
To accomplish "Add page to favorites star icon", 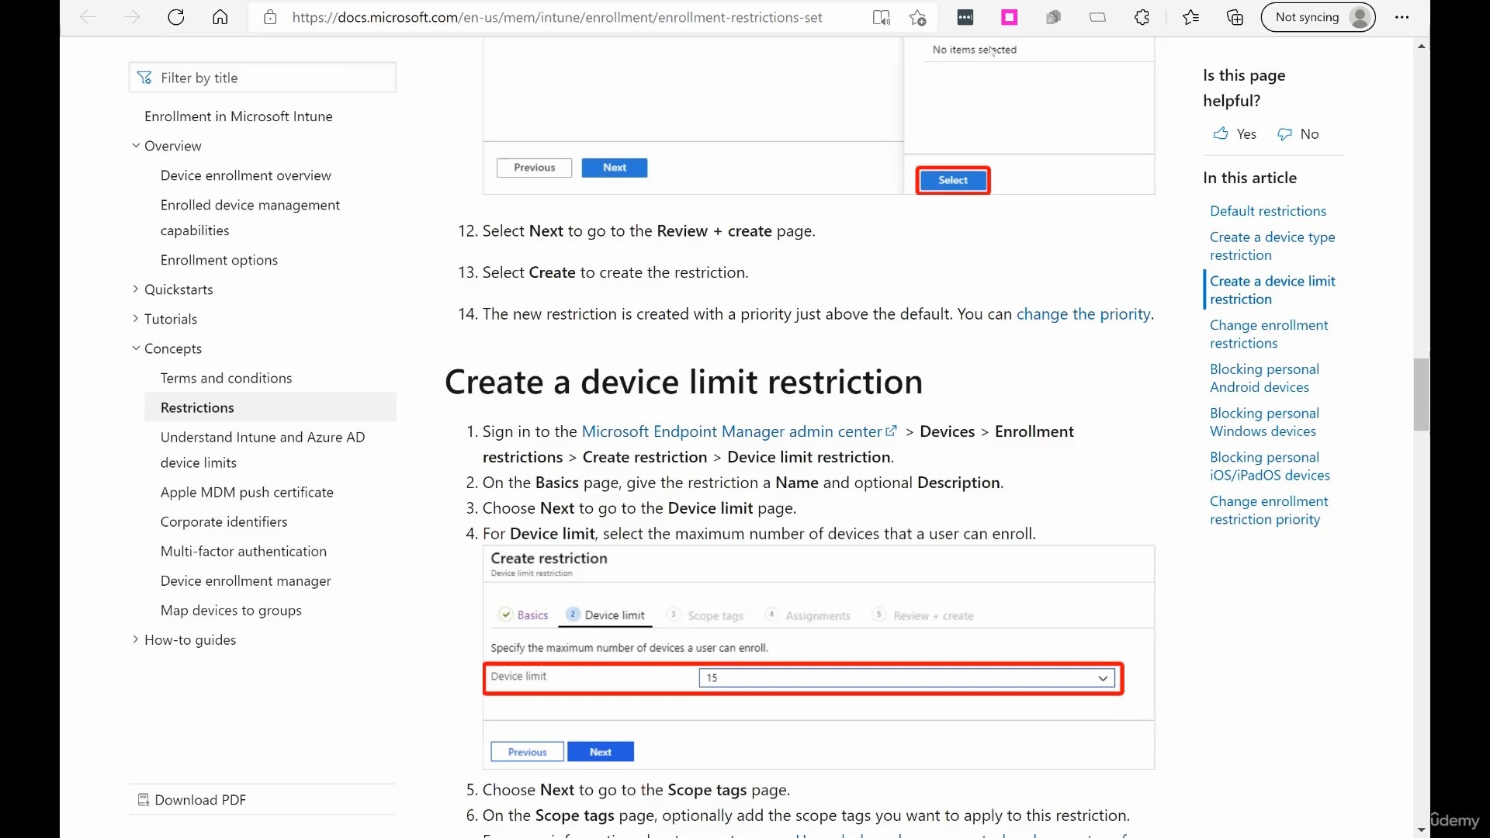I will (918, 17).
